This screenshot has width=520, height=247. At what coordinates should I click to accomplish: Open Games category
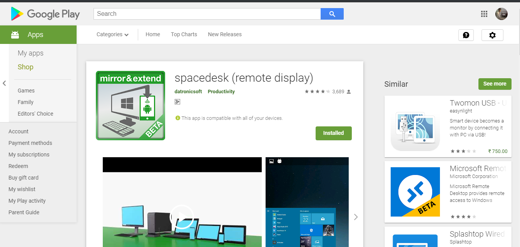click(26, 91)
